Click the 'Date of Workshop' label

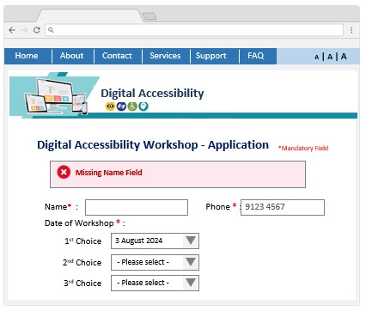[x=79, y=223]
